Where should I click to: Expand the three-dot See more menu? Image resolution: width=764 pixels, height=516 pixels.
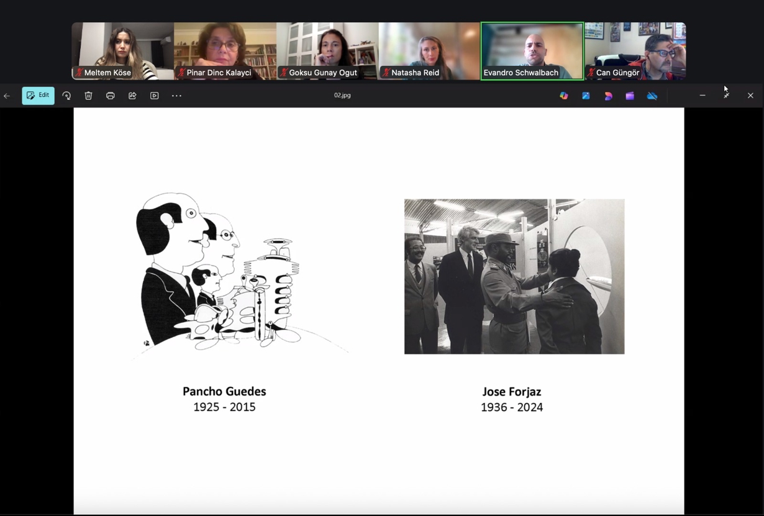(176, 96)
